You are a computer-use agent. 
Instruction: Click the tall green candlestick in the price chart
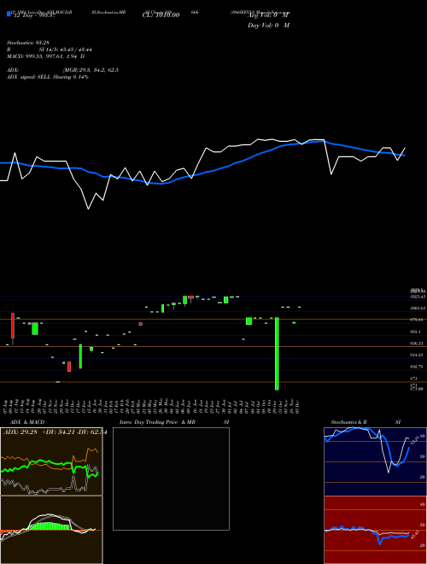[x=277, y=354]
